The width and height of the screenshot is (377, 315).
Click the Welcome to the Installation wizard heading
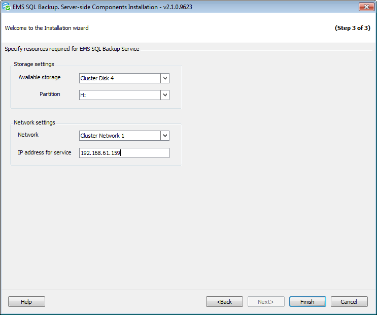click(47, 28)
